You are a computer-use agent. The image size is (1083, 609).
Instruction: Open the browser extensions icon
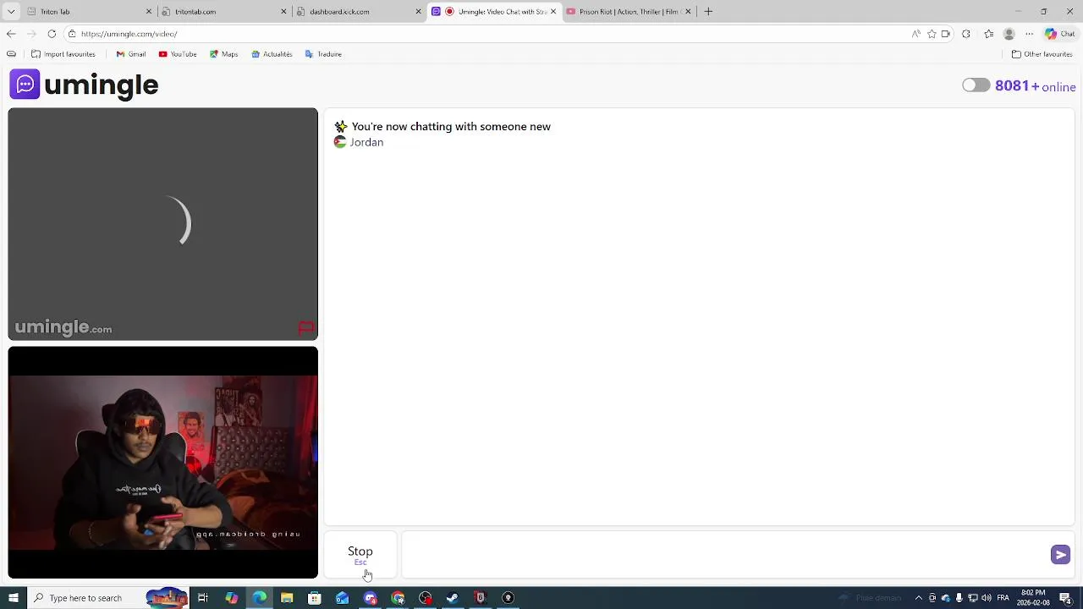click(x=966, y=34)
